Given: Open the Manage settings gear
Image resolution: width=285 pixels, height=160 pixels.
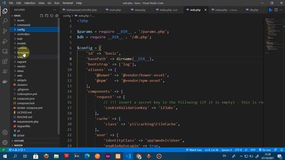Looking at the screenshot, I should [5, 142].
